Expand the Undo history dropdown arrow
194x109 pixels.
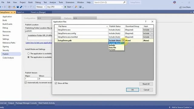click(x=28, y=7)
